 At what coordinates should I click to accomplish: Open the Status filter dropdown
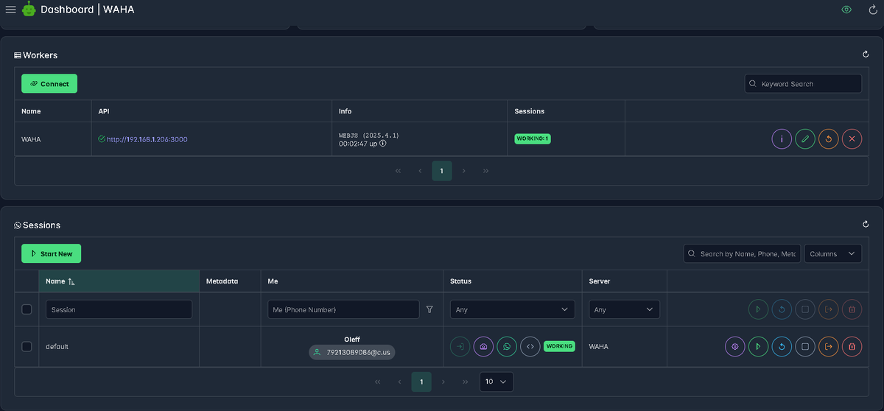(x=513, y=309)
